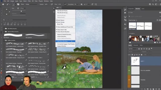Image resolution: width=161 pixels, height=90 pixels.
Task: Open the blend Mode dropdown Multiply
Action: [x=31, y=4]
